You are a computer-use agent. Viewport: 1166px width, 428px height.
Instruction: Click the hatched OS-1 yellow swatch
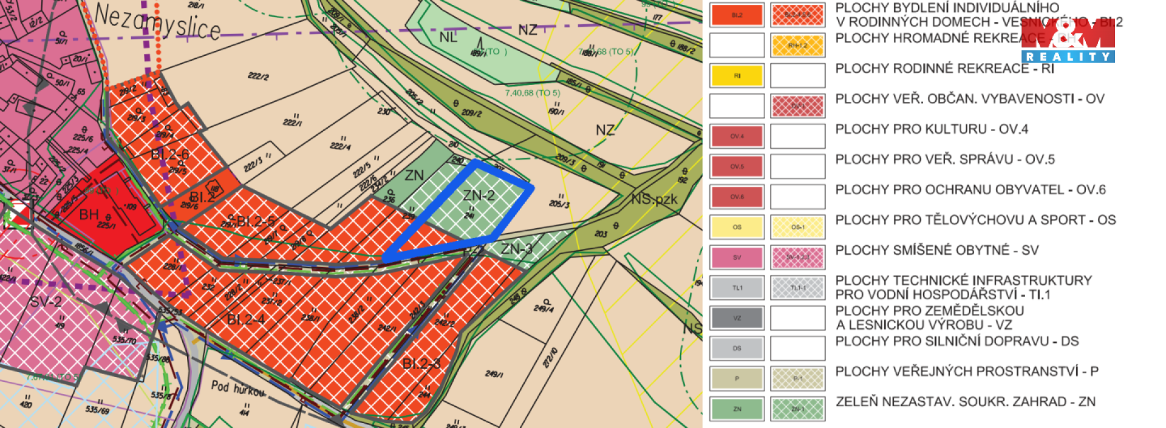tap(797, 227)
